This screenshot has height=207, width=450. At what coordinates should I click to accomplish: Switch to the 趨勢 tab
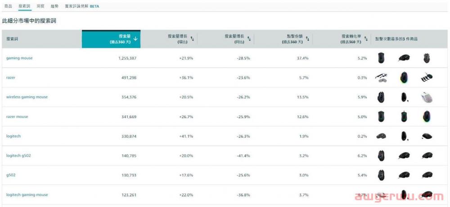(x=54, y=6)
